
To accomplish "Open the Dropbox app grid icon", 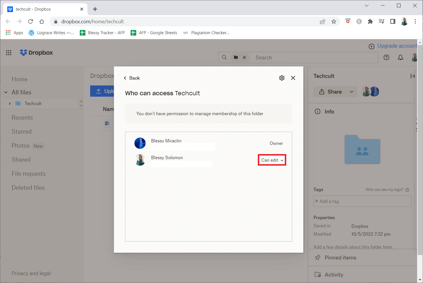I will (9, 53).
